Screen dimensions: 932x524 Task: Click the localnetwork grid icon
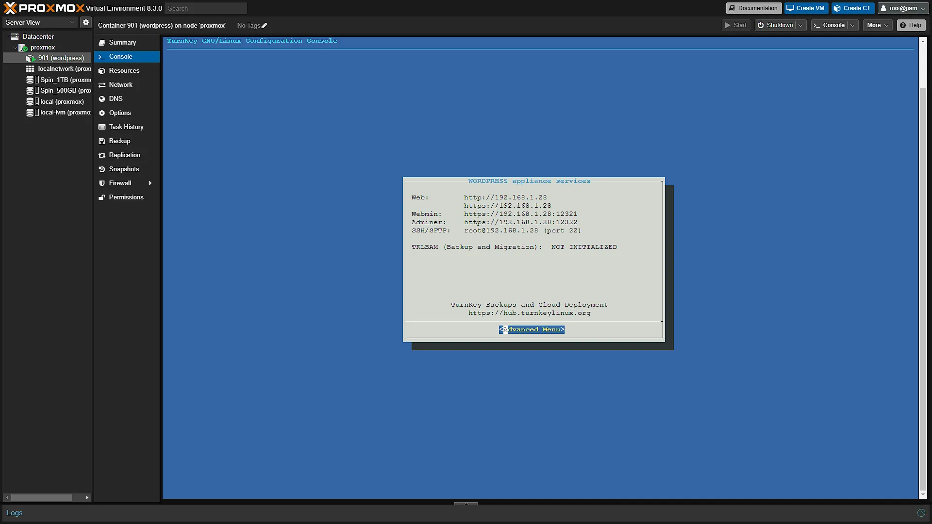[x=30, y=69]
